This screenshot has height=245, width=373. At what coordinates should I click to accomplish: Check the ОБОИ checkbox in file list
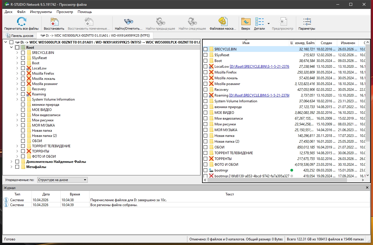[x=206, y=147]
